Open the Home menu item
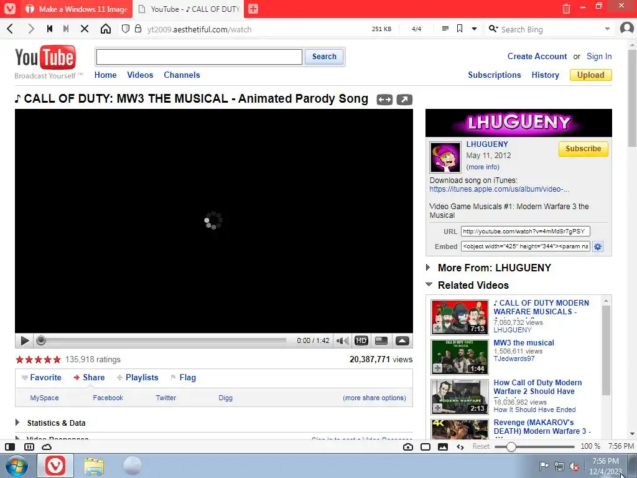 (105, 75)
